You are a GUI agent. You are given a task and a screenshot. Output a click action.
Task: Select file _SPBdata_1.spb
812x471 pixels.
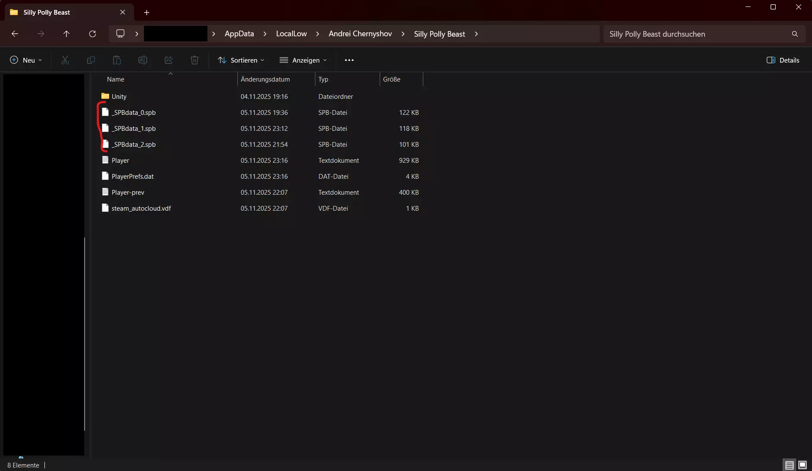click(x=134, y=128)
